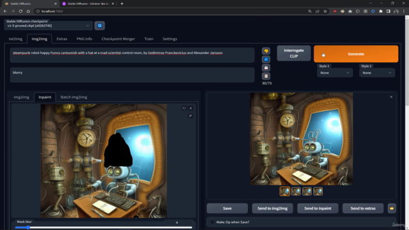Screen dimensions: 409x230
Task: Open the blue circular extension icon
Action: [373, 11]
